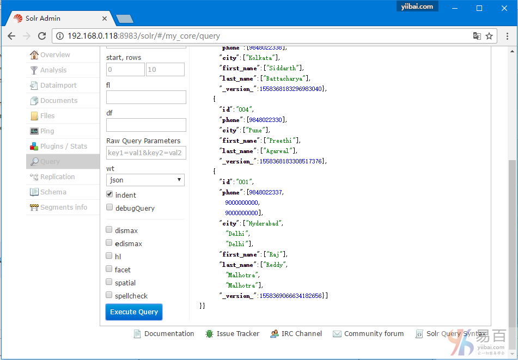518x360 pixels.
Task: Enable the facet checkbox
Action: tap(109, 269)
